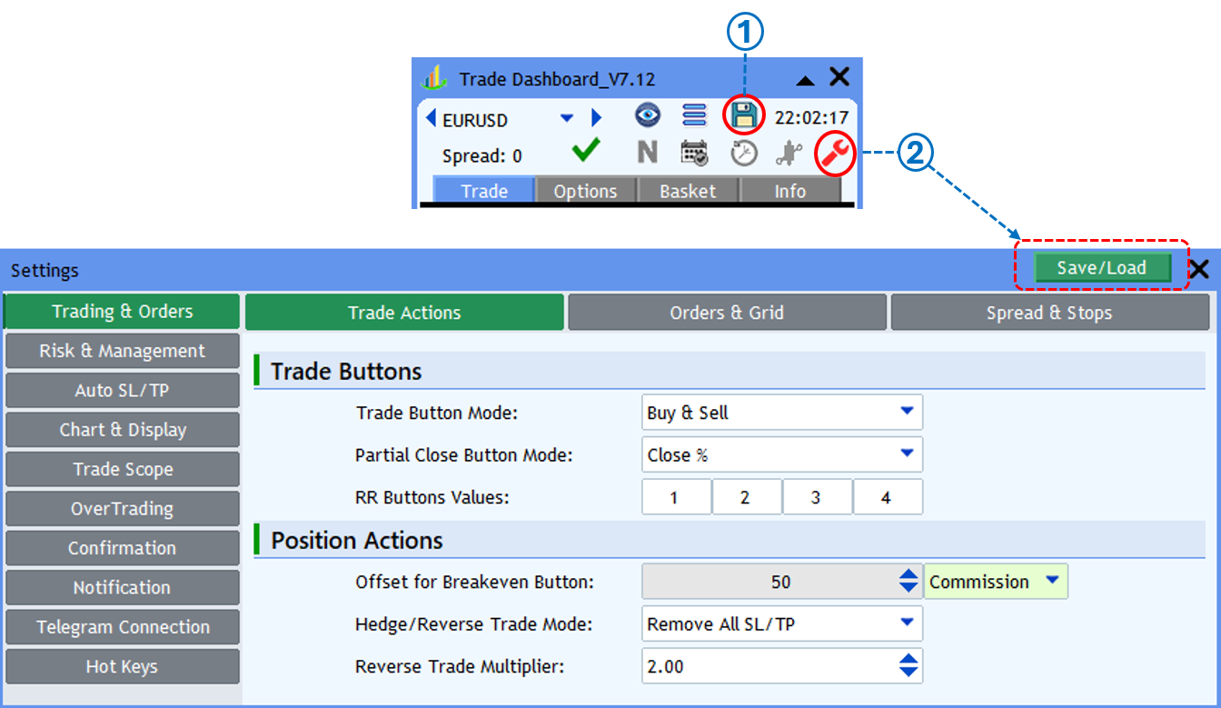This screenshot has height=708, width=1221.
Task: Close the Settings window
Action: click(x=1199, y=269)
